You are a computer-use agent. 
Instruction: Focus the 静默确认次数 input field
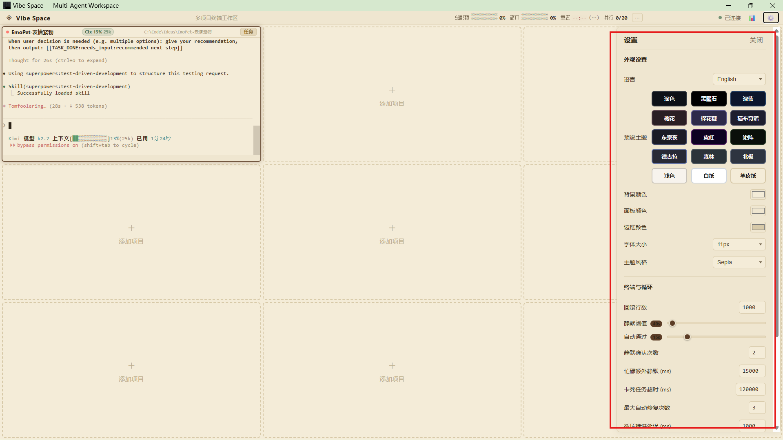point(757,353)
